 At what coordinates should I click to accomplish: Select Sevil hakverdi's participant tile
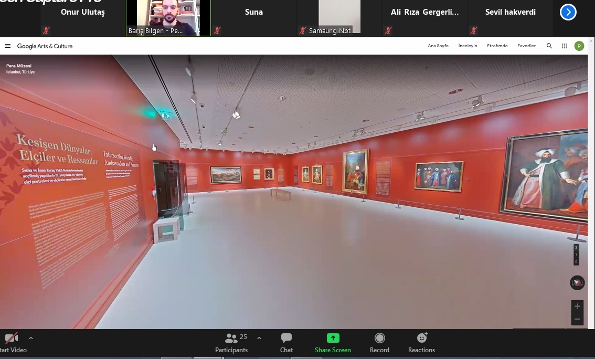tap(510, 18)
